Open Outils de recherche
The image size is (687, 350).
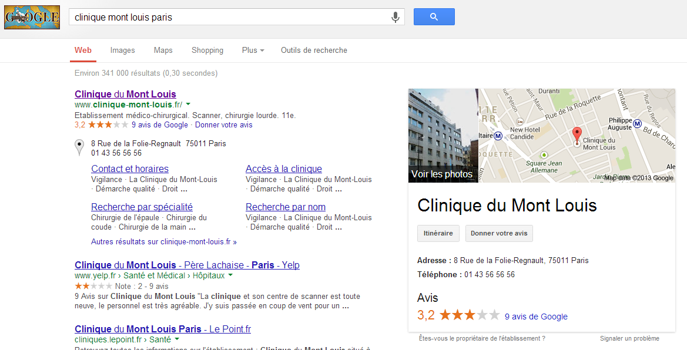pyautogui.click(x=314, y=51)
